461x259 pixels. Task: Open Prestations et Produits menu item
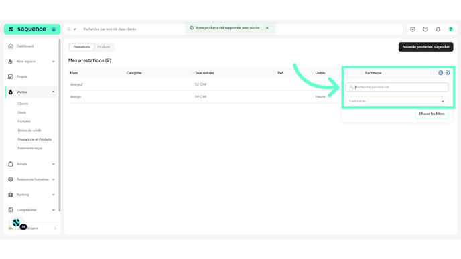click(34, 139)
